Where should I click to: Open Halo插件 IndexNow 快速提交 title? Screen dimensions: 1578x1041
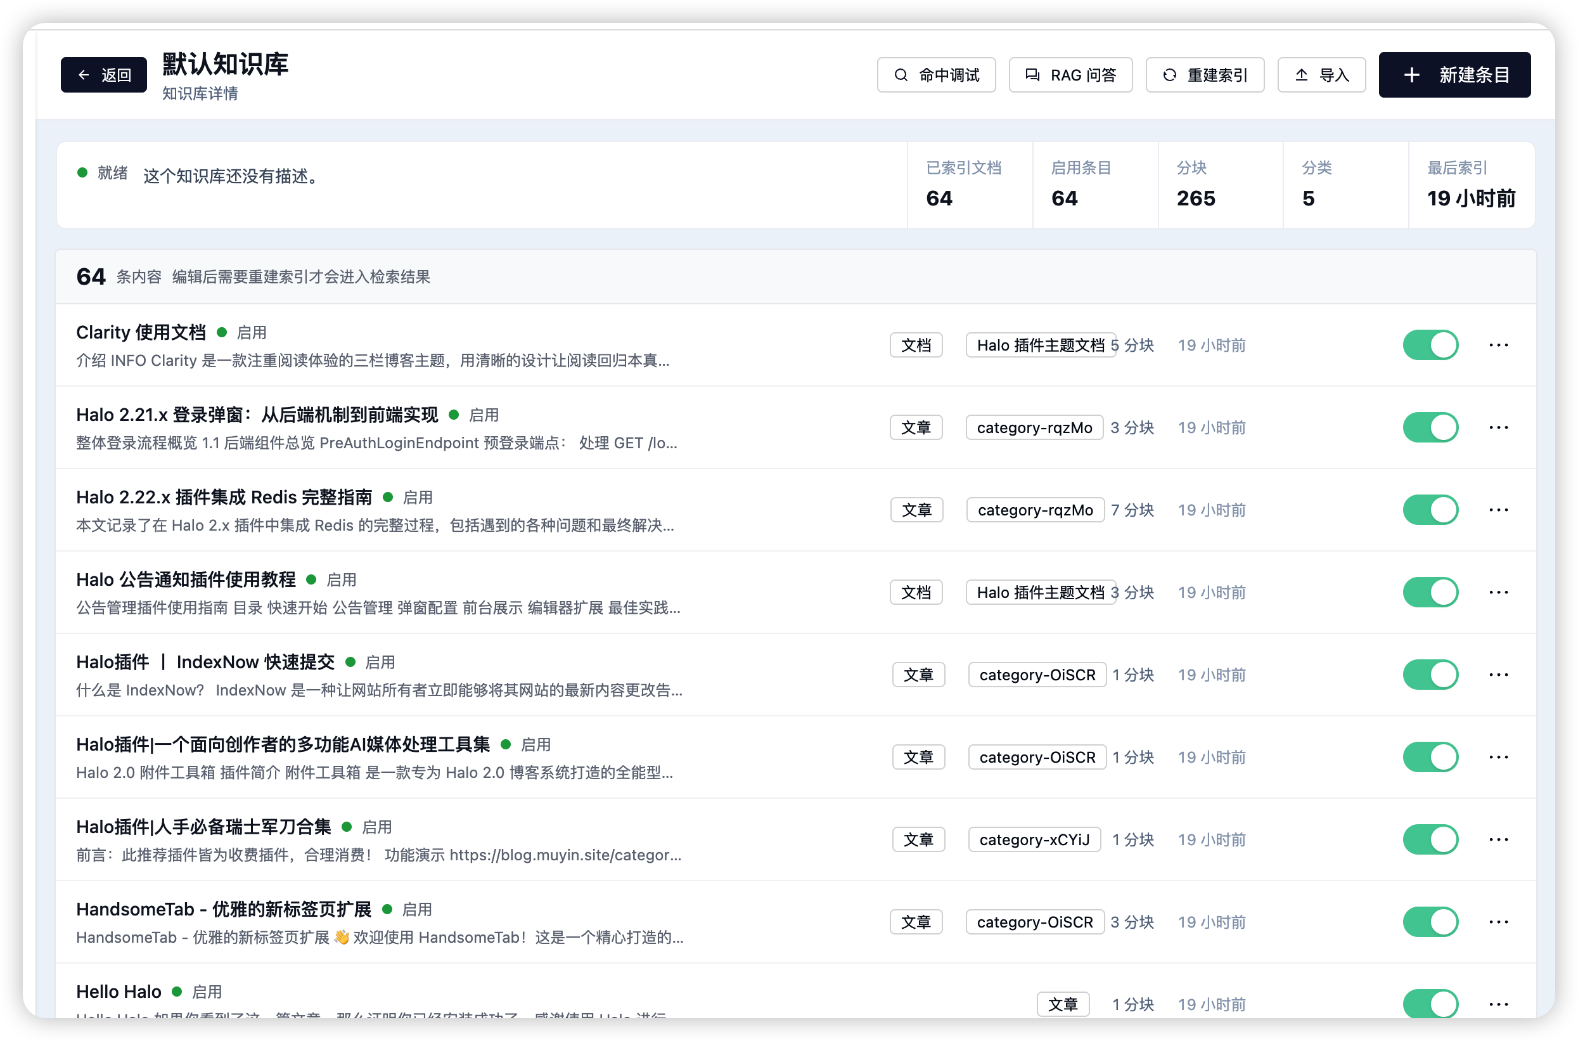(205, 662)
